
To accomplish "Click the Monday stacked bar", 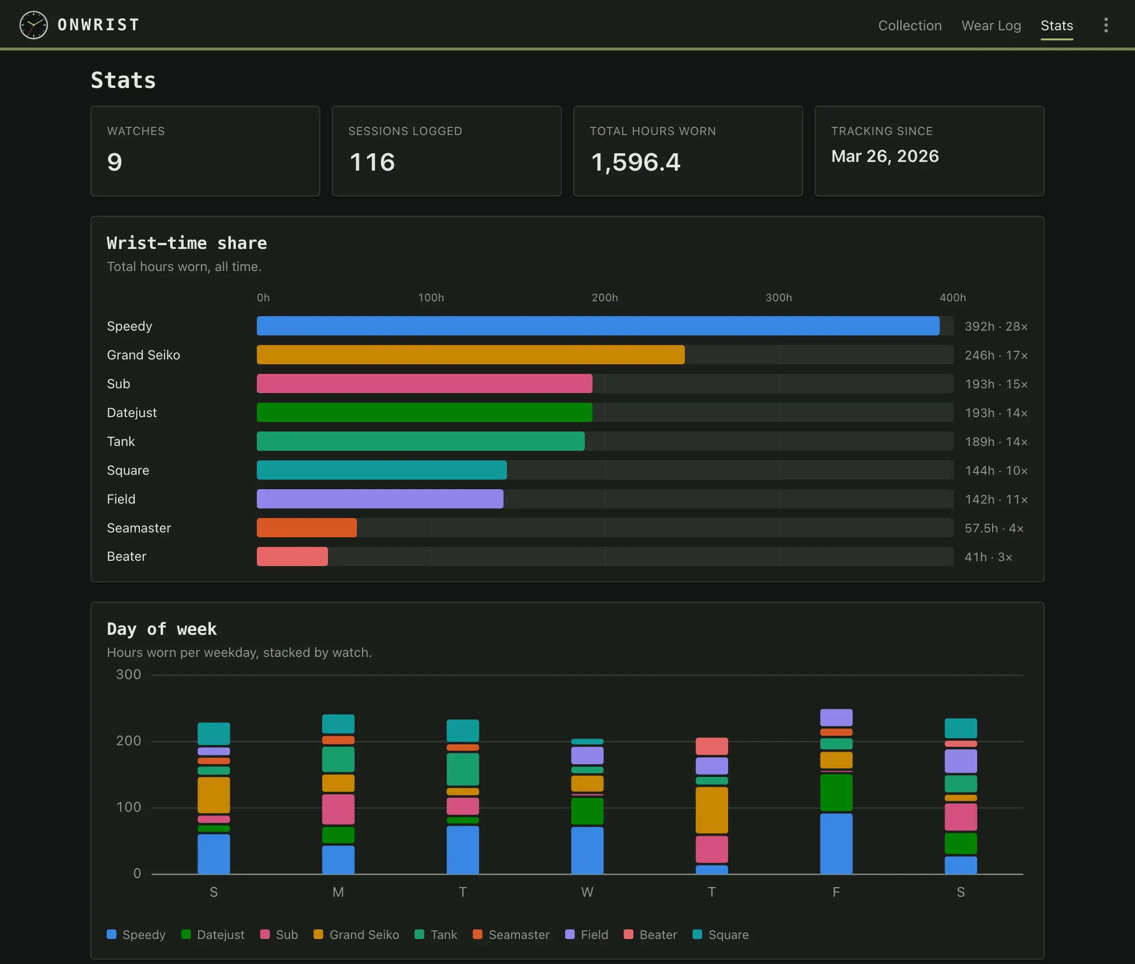I will [338, 794].
